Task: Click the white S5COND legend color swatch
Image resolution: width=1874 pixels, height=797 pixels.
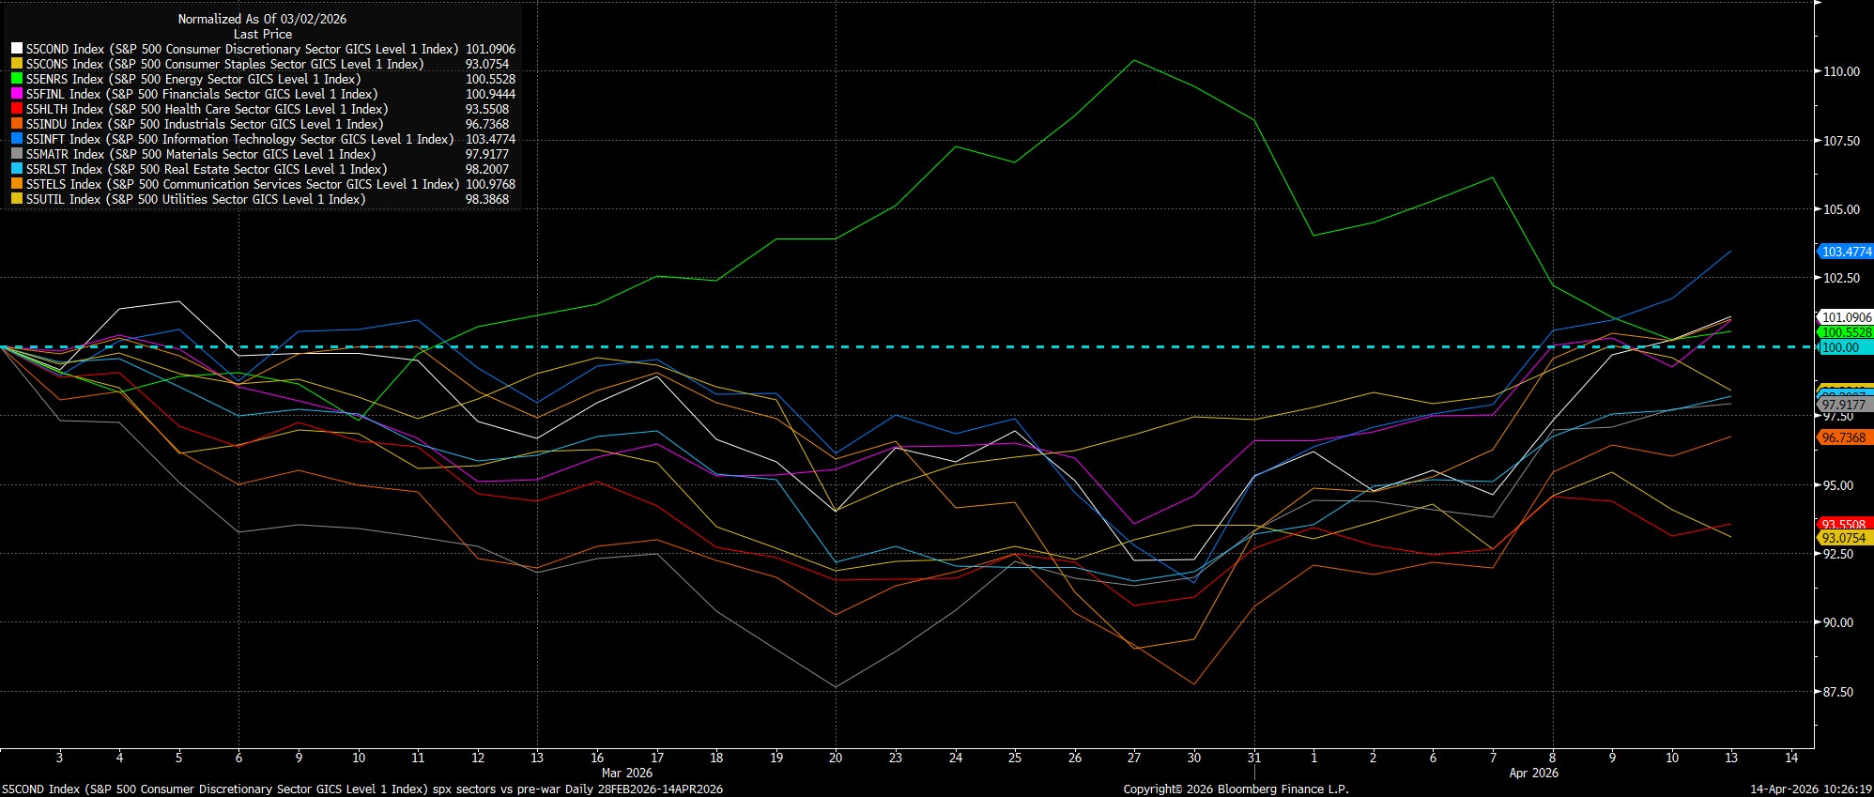Action: point(17,49)
